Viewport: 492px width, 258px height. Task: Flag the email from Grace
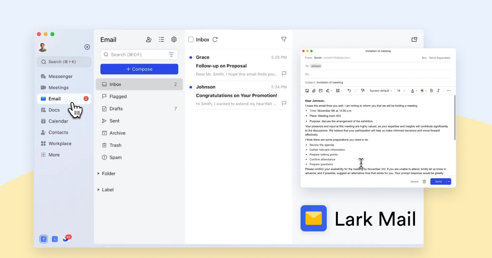point(285,74)
